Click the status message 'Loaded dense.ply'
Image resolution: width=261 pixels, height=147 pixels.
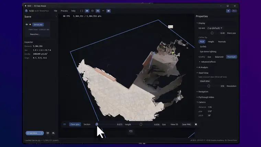tap(42, 140)
